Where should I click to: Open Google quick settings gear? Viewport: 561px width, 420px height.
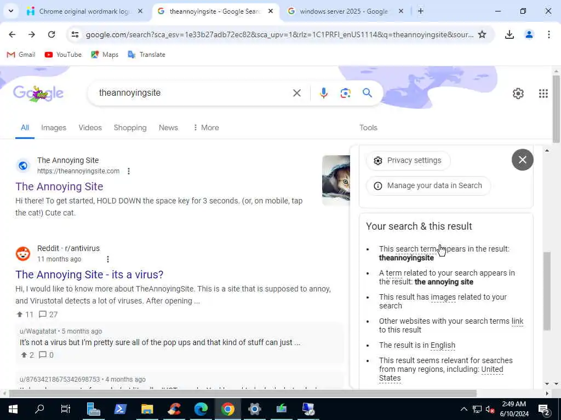click(518, 94)
